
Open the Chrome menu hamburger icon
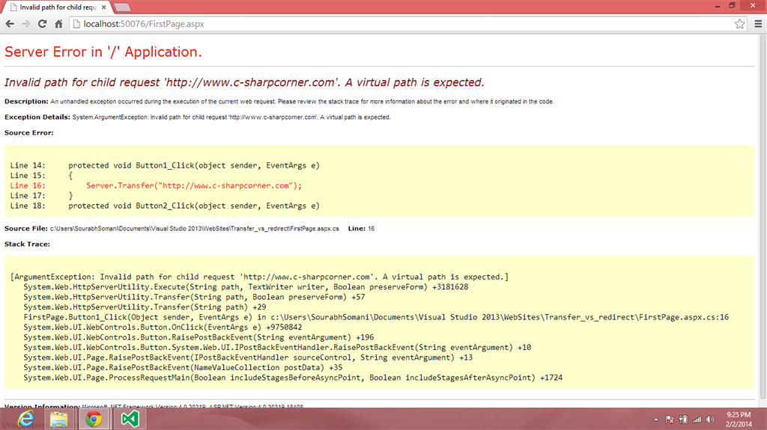point(758,24)
